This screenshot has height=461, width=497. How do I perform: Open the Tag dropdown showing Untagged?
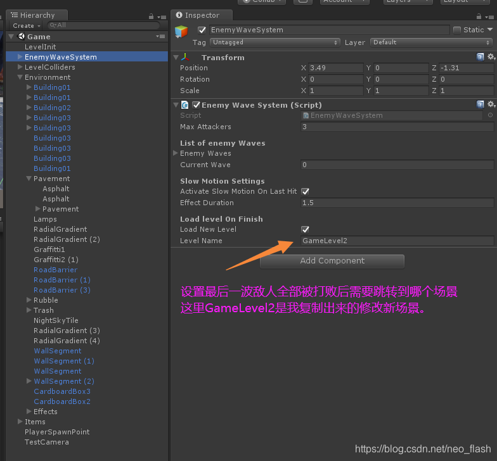tap(275, 42)
